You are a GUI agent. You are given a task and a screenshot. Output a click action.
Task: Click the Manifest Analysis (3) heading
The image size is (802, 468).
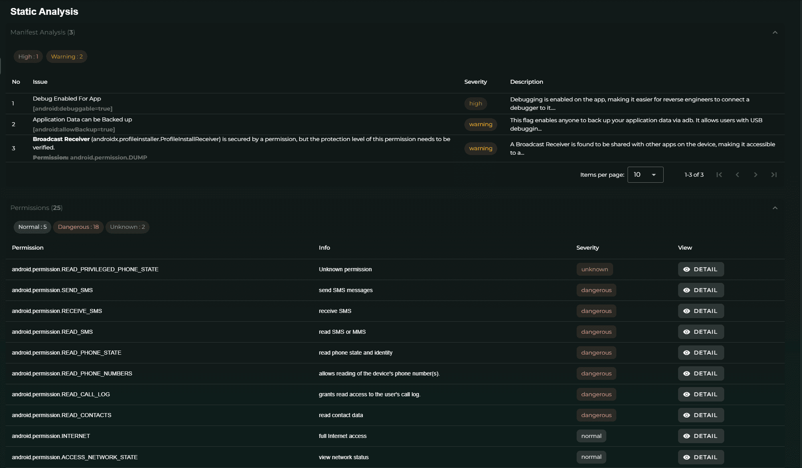coord(43,32)
